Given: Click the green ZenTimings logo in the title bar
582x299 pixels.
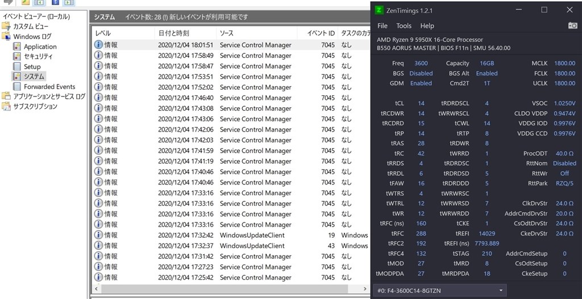Looking at the screenshot, I should click(x=379, y=10).
